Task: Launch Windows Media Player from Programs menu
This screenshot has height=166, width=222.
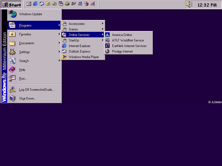Action: coord(83,57)
